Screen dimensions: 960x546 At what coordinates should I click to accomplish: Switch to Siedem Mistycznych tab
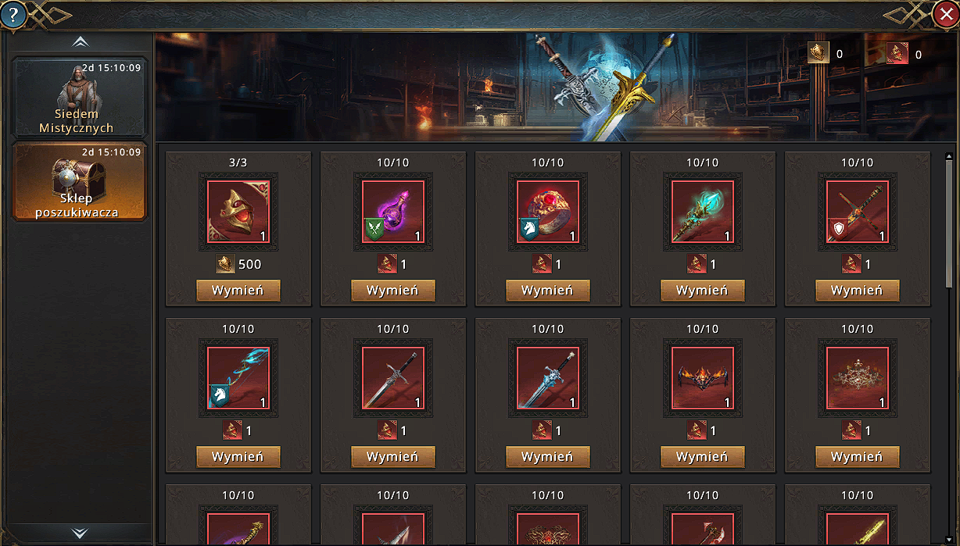pyautogui.click(x=78, y=98)
